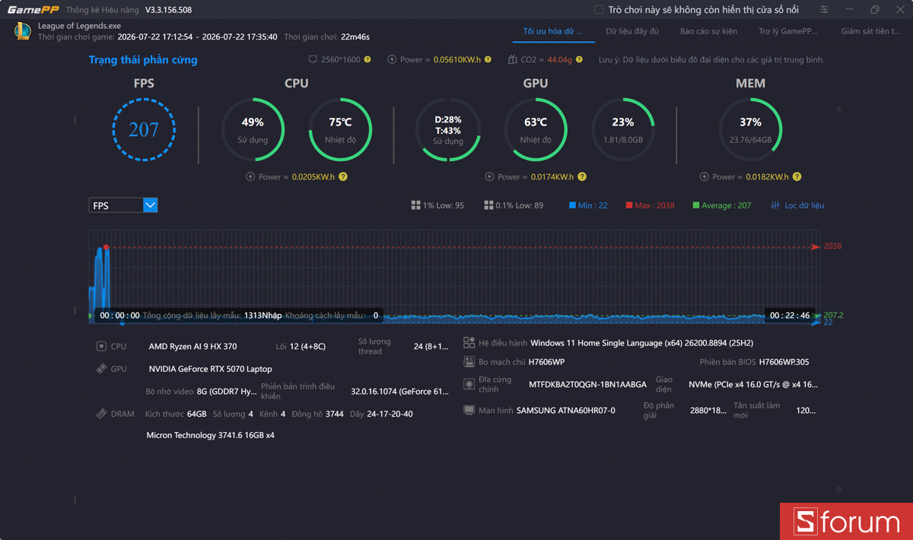Click the CPU usage 49% gauge
The height and width of the screenshot is (540, 913).
click(253, 129)
